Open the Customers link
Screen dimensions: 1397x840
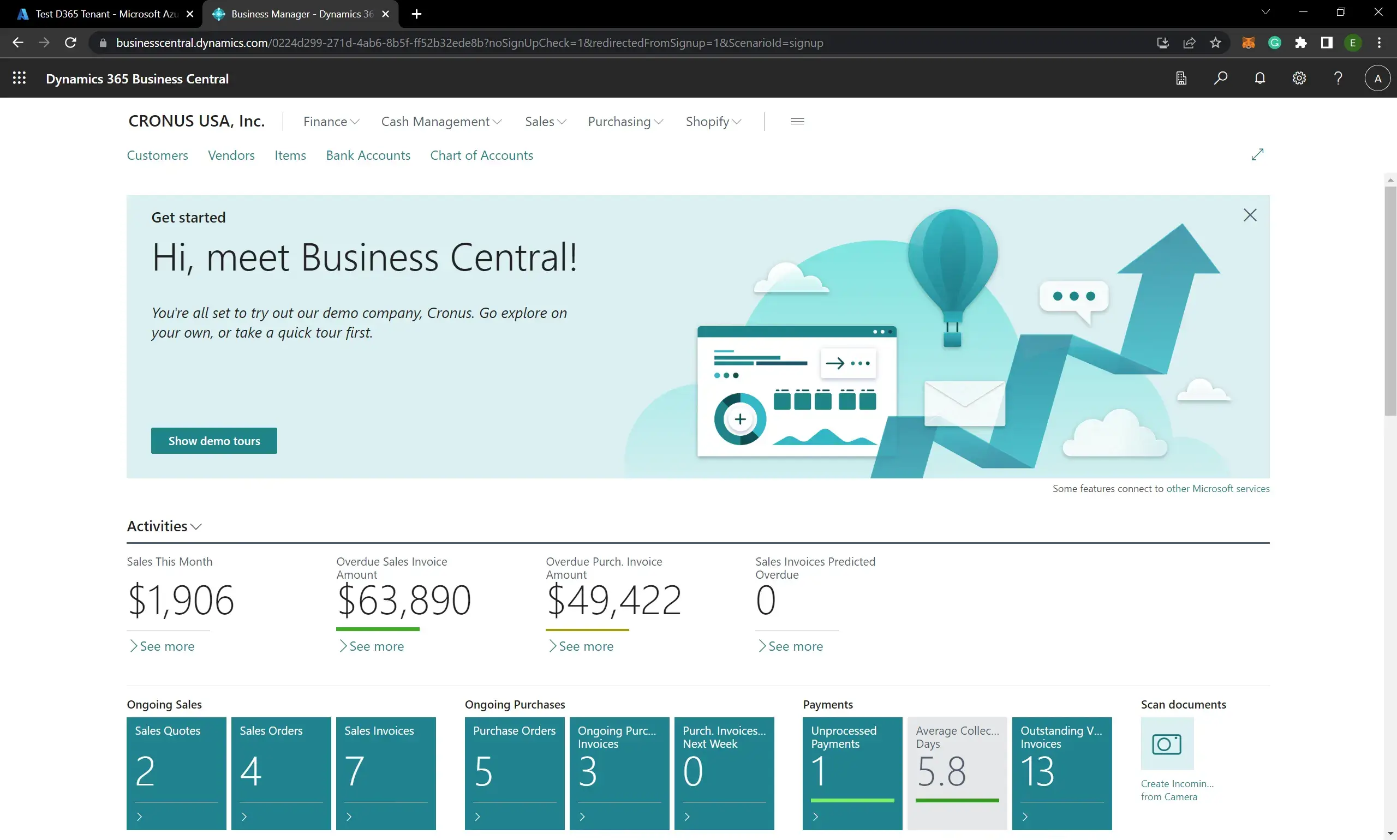click(157, 155)
